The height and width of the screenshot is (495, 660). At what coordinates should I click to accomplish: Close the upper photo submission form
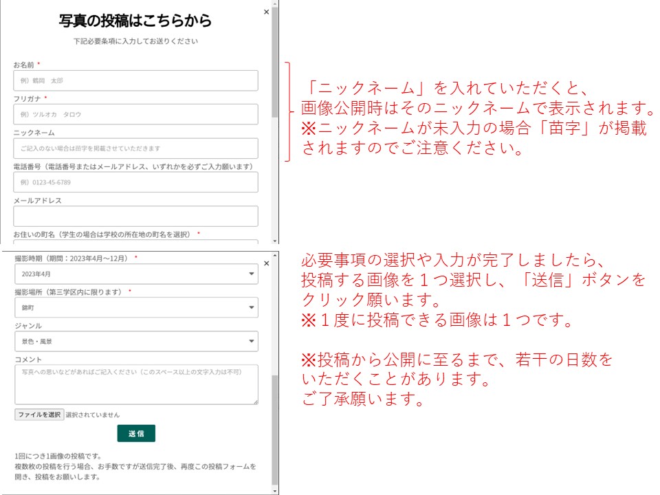click(267, 12)
